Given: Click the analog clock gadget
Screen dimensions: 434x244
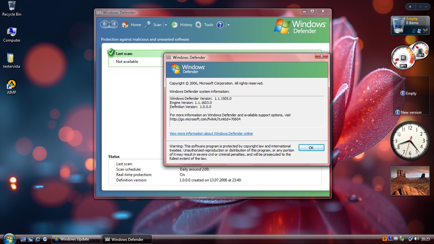Looking at the screenshot, I should pyautogui.click(x=410, y=140).
